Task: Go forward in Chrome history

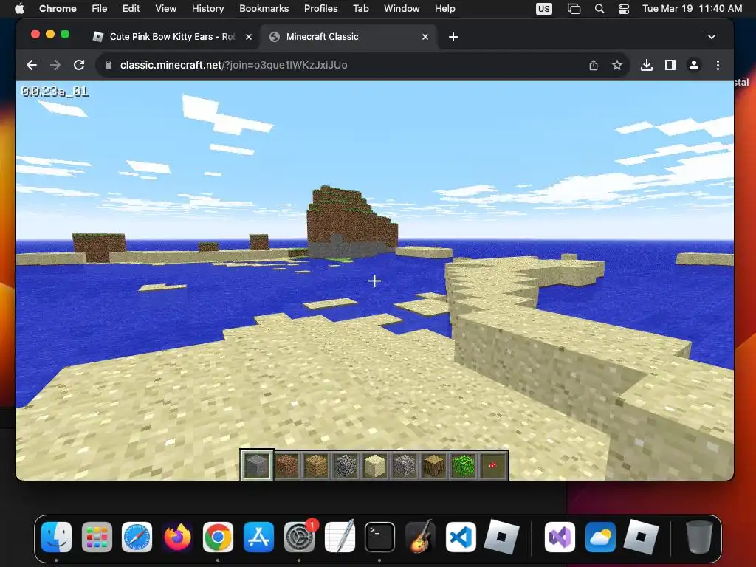Action: click(55, 65)
